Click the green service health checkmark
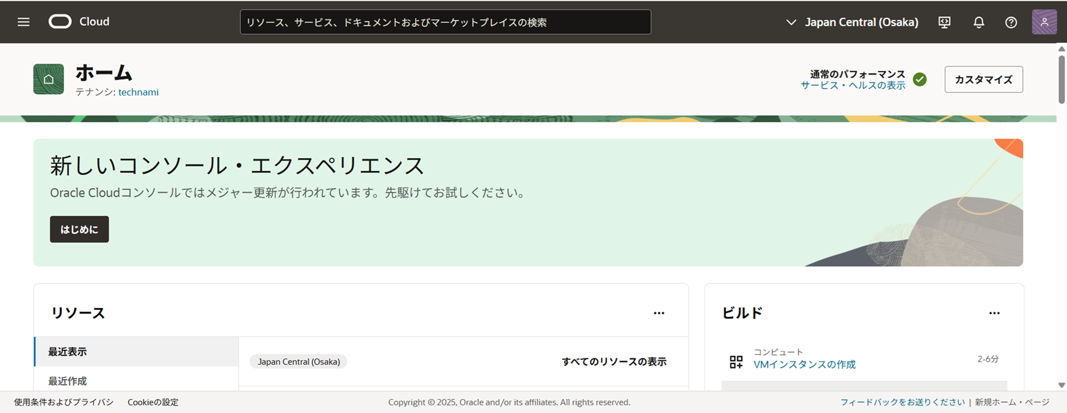Image resolution: width=1067 pixels, height=413 pixels. point(920,79)
